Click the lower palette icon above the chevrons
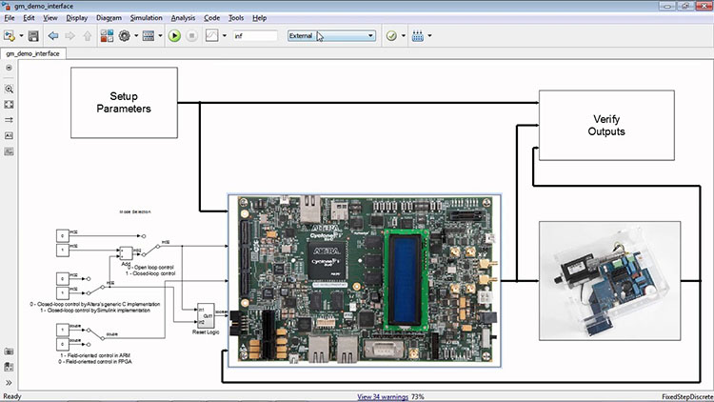This screenshot has height=402, width=714. click(x=9, y=367)
